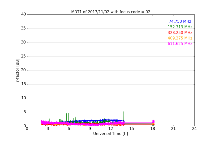Click the y-axis tick value 5
The image size is (216, 144).
25,112
